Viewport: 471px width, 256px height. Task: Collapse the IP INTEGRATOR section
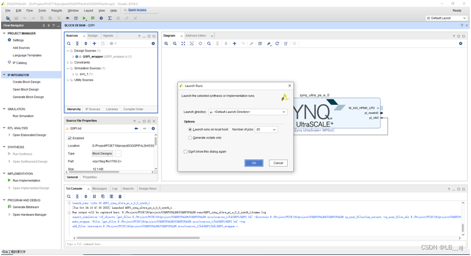(4, 75)
